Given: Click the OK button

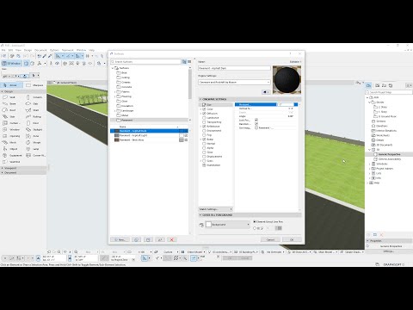Looking at the screenshot, I should (292, 239).
